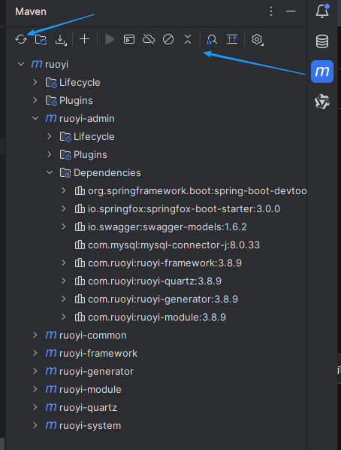Screen dimensions: 341x450
Task: Open Maven panel options menu
Action: [271, 11]
